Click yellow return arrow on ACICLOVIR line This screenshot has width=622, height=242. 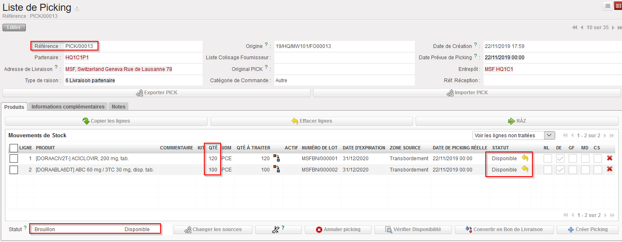tap(525, 158)
